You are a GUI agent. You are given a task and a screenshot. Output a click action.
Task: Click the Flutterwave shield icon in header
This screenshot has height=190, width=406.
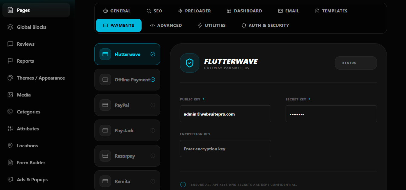[189, 63]
